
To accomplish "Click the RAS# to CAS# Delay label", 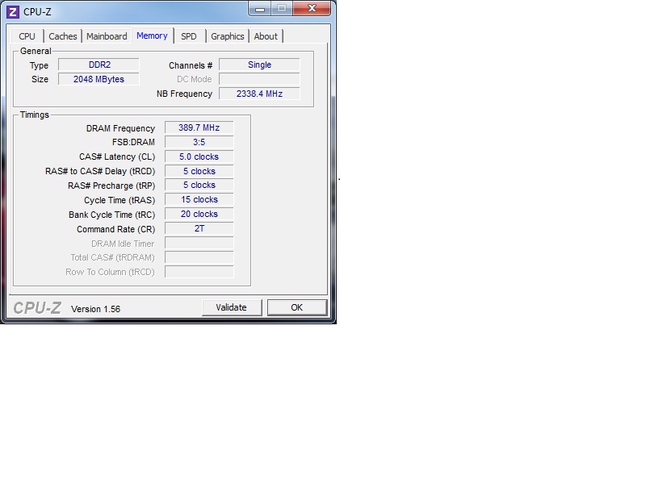I will point(100,171).
